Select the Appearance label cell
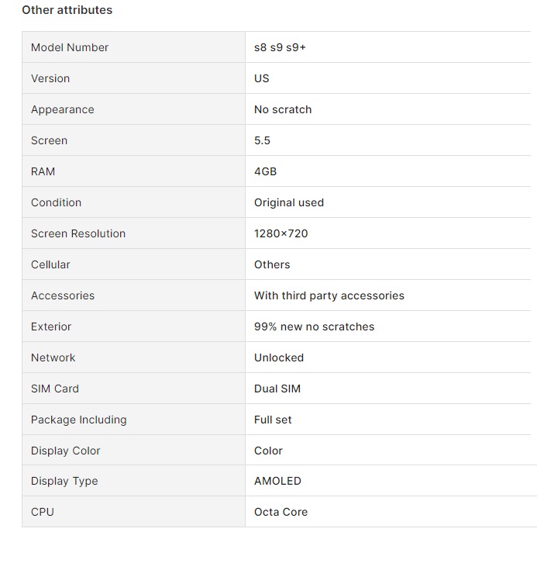This screenshot has width=537, height=577. tap(133, 109)
